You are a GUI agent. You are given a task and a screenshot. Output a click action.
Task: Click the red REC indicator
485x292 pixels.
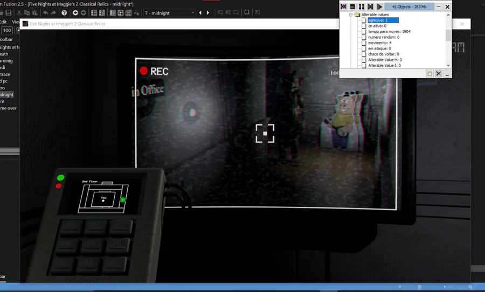[x=143, y=71]
